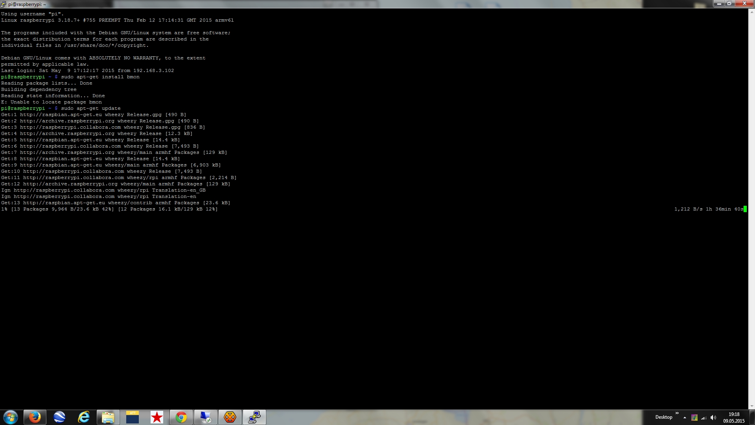This screenshot has width=755, height=425.
Task: Launch Firefox from the taskbar
Action: (x=35, y=417)
